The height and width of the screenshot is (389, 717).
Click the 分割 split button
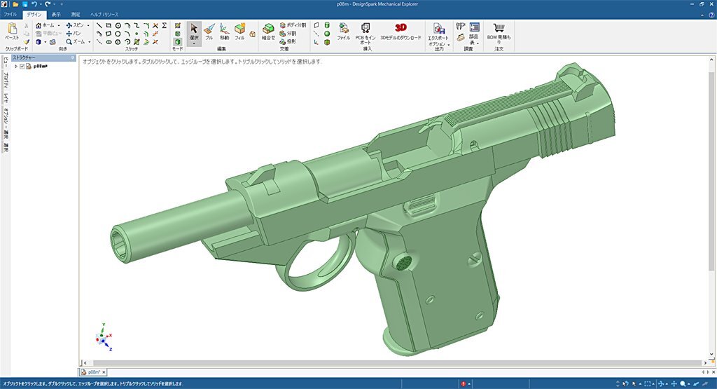click(x=288, y=34)
